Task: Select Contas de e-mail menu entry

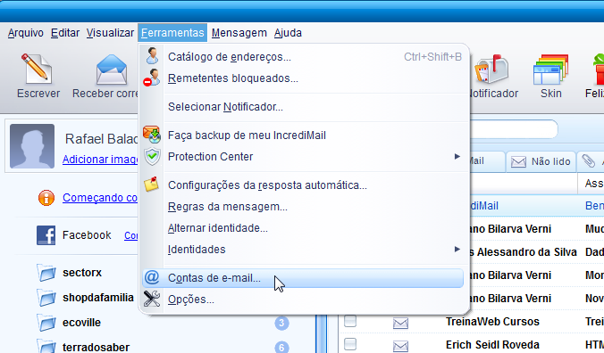Action: tap(303, 278)
